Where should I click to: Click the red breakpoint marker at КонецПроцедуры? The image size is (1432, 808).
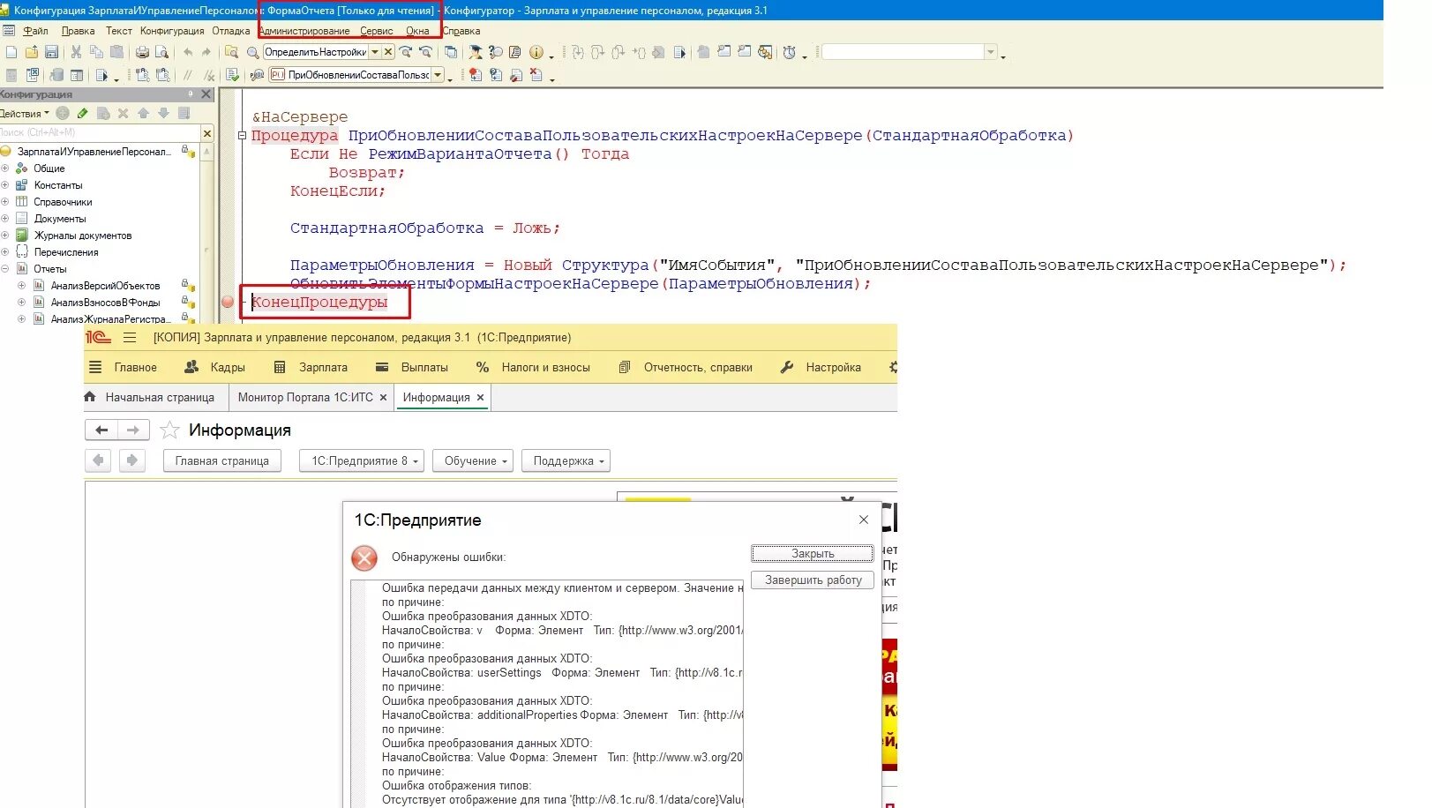click(x=228, y=302)
